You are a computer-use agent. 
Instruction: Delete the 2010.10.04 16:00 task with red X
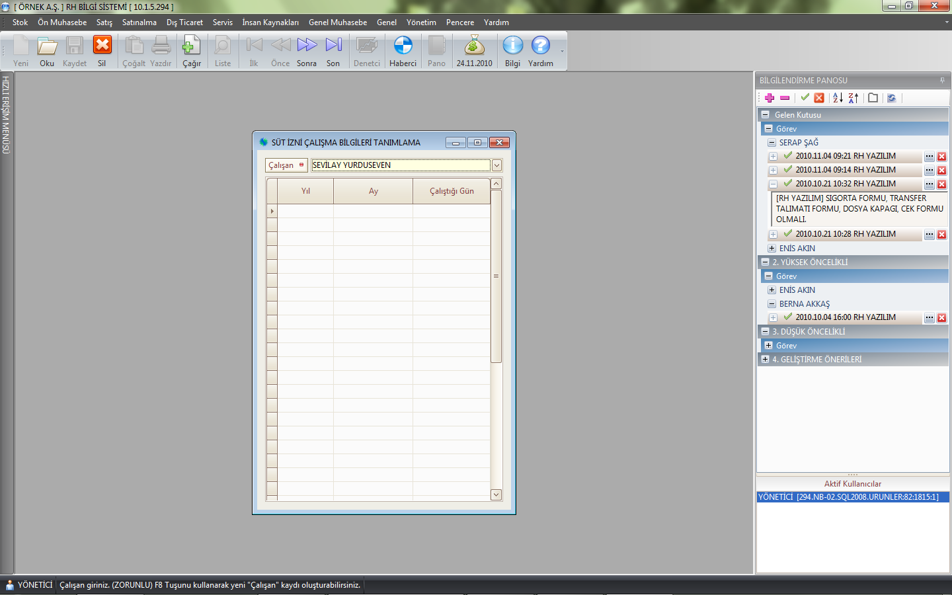[941, 318]
